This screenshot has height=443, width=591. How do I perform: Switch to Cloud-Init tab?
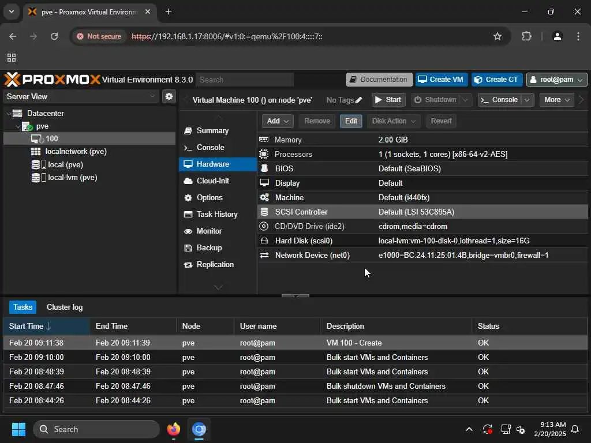[212, 181]
